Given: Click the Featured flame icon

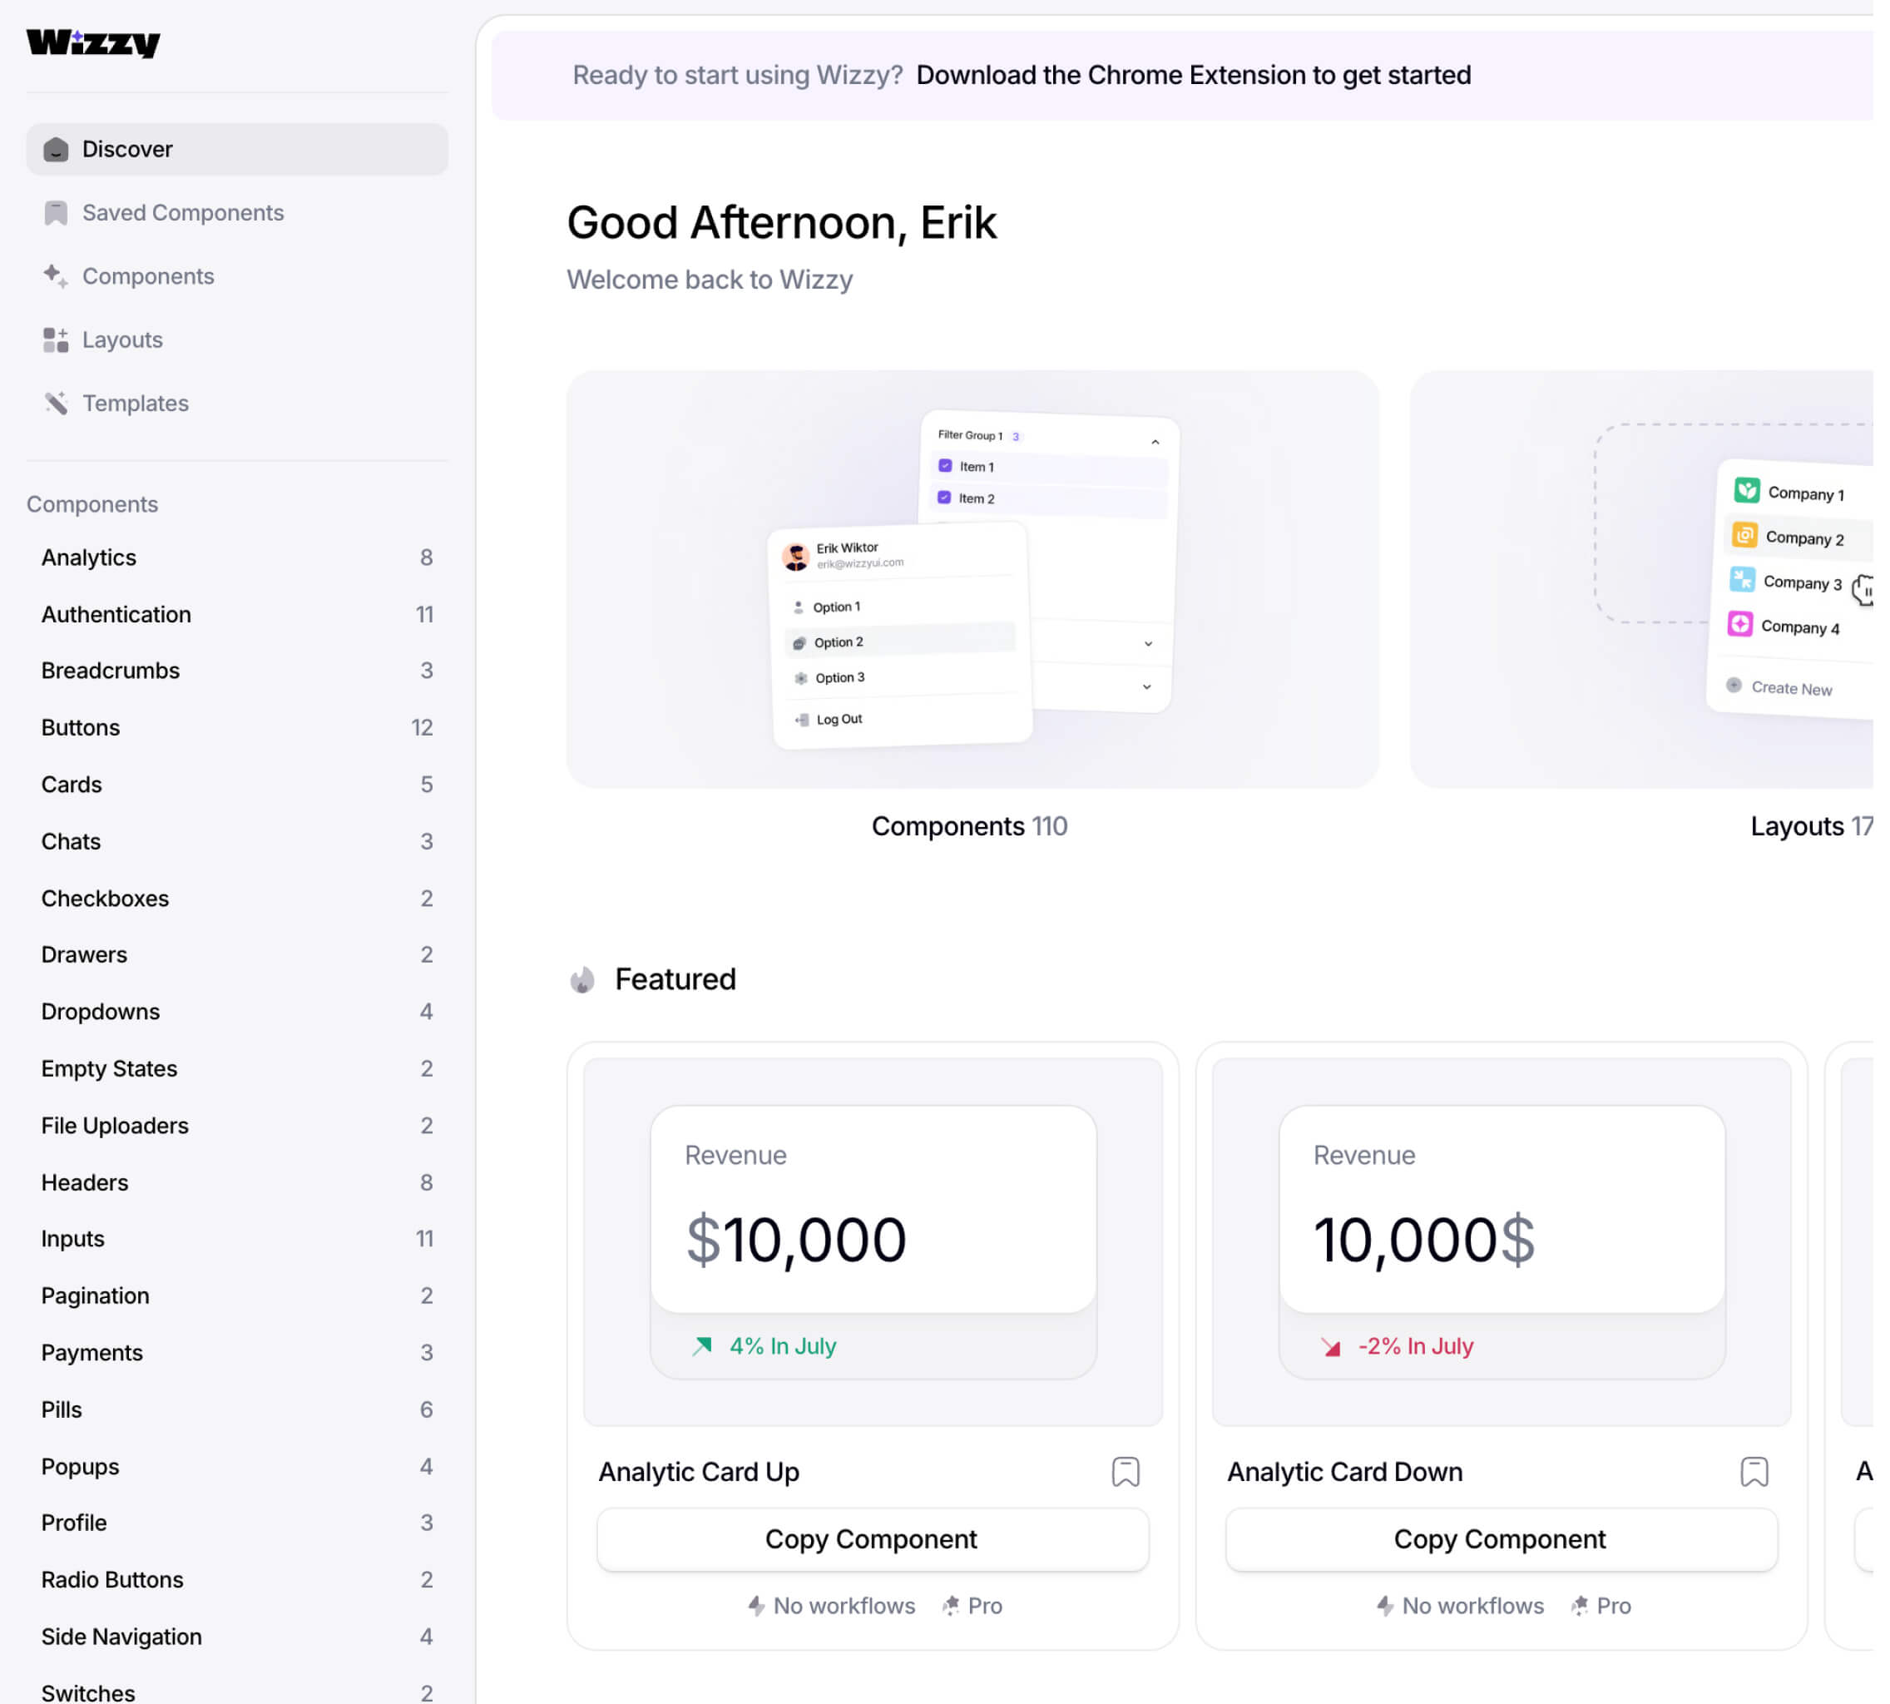Looking at the screenshot, I should click(582, 980).
